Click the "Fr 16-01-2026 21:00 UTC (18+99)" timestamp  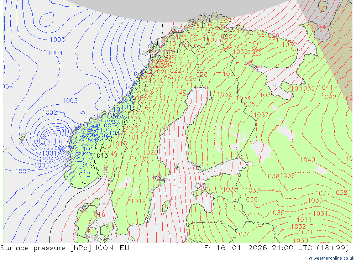(x=276, y=248)
